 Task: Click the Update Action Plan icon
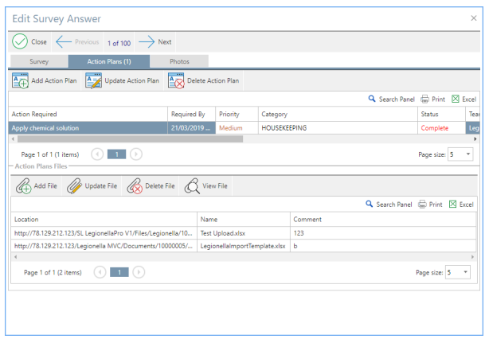click(94, 80)
